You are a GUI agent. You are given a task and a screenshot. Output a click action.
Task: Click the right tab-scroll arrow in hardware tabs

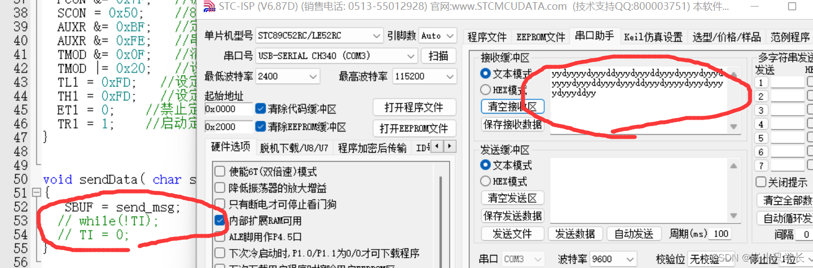450,147
